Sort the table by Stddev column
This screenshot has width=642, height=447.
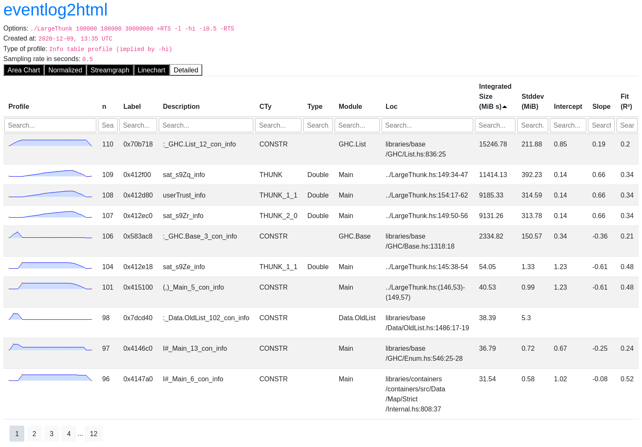532,101
